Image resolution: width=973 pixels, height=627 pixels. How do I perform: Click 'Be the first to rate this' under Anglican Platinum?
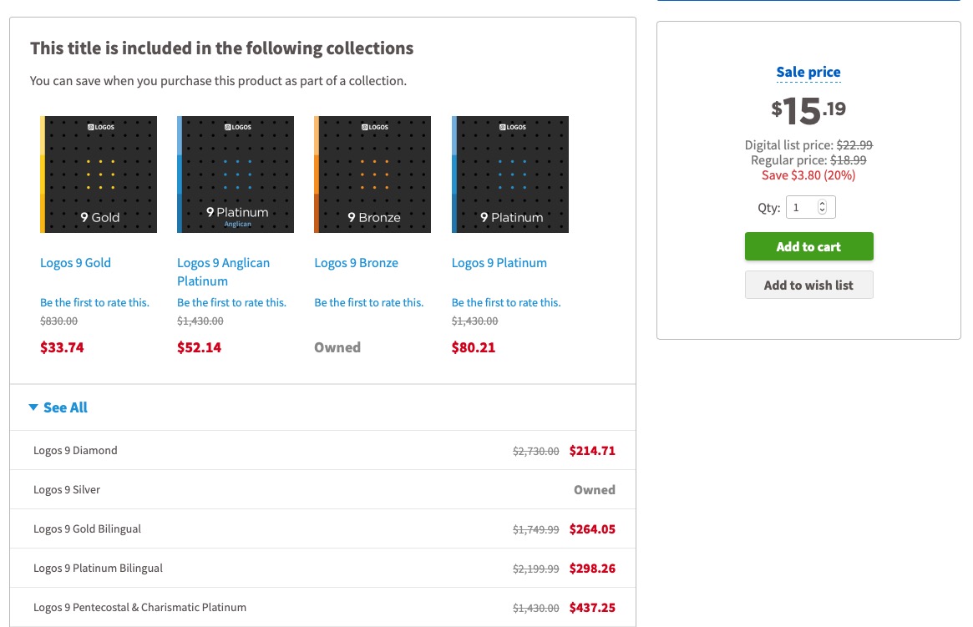(231, 303)
